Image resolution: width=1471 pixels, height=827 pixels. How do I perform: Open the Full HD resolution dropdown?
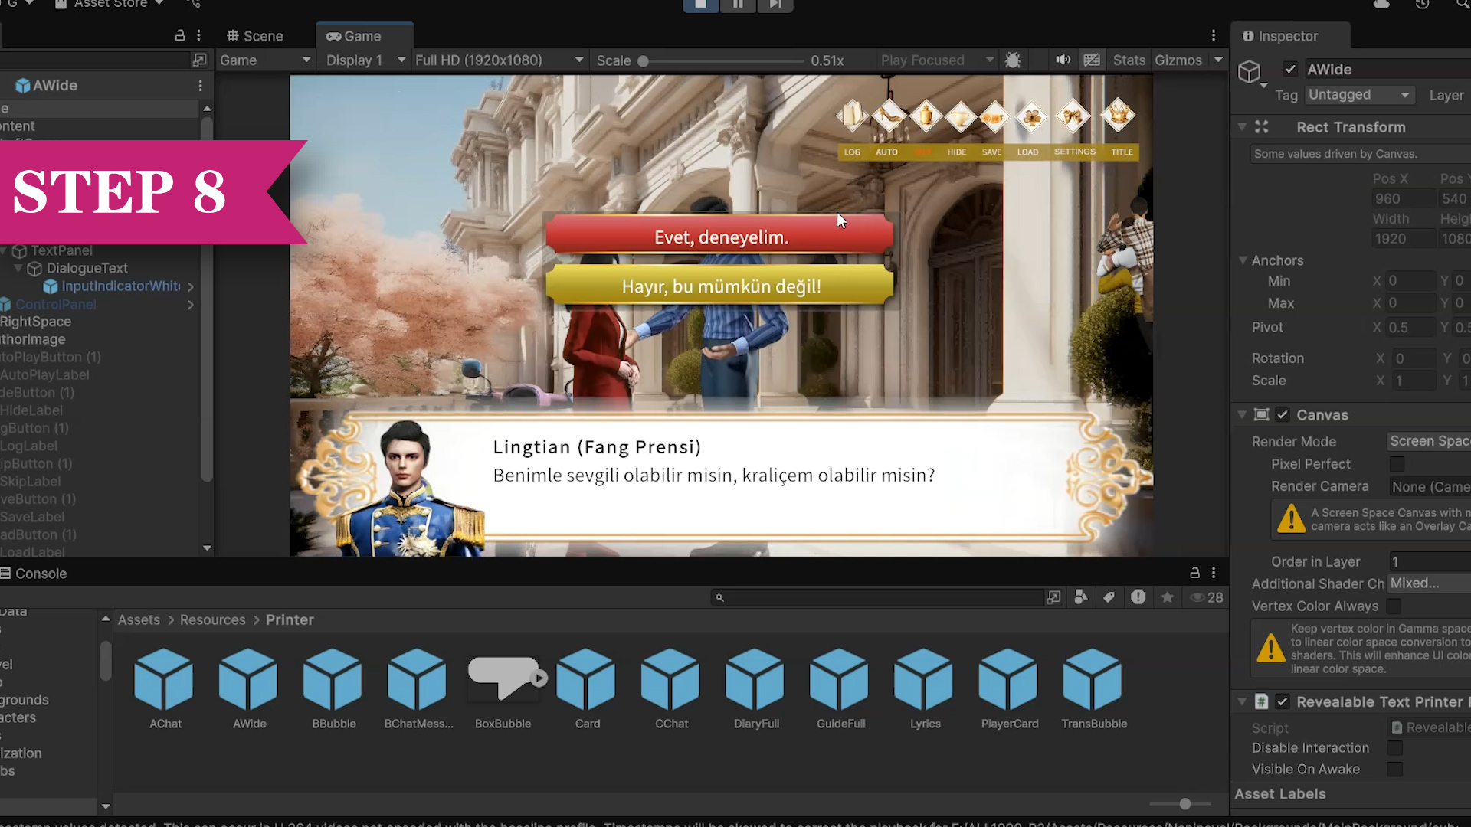(499, 60)
